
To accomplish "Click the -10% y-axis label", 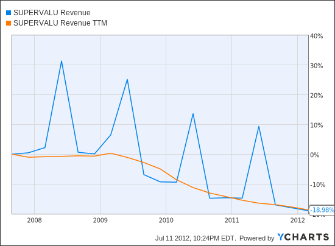I will tap(317, 184).
